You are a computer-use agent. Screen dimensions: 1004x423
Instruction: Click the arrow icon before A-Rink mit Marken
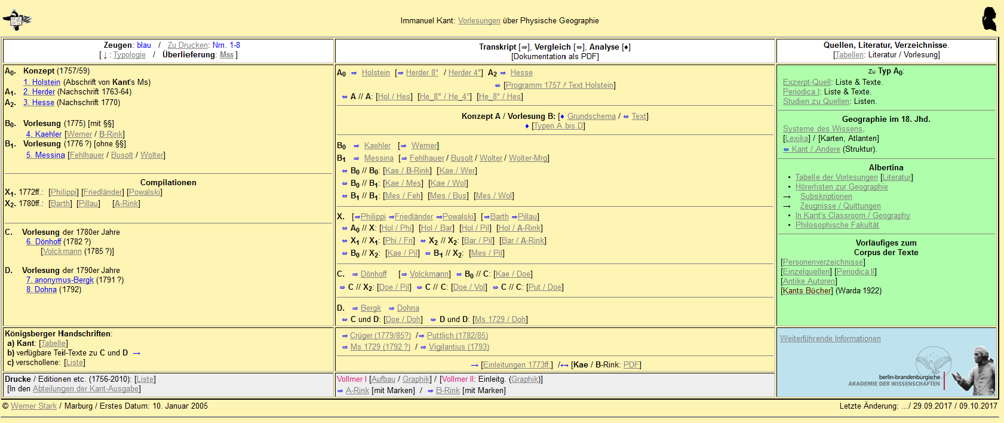pyautogui.click(x=340, y=391)
